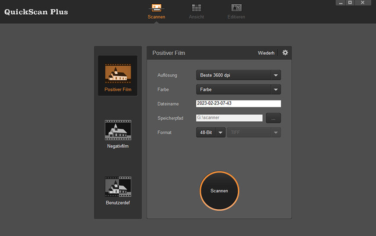376x236 pixels.
Task: Start scanning with the round Scannen button
Action: point(219,191)
